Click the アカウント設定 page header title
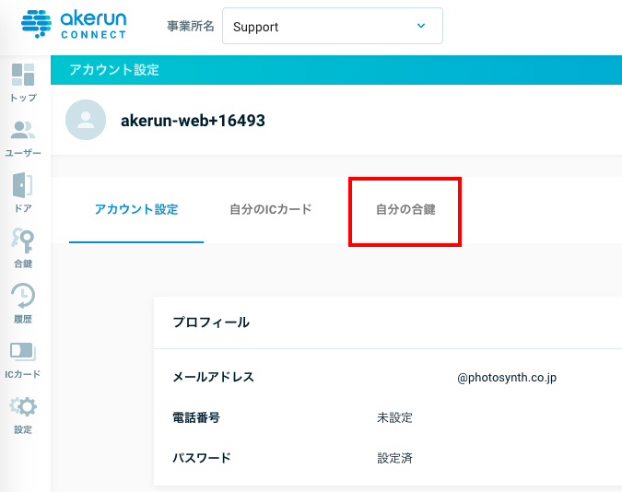This screenshot has height=492, width=622. (114, 70)
